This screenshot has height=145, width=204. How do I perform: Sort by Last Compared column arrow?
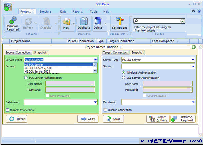(x=178, y=41)
